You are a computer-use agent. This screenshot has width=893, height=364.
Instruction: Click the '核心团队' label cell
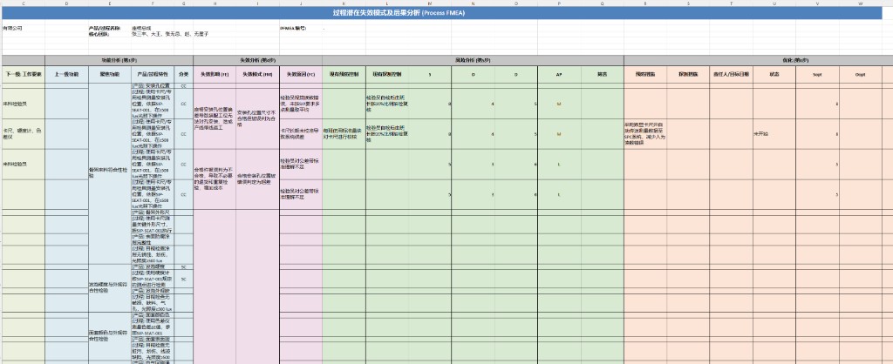click(109, 34)
